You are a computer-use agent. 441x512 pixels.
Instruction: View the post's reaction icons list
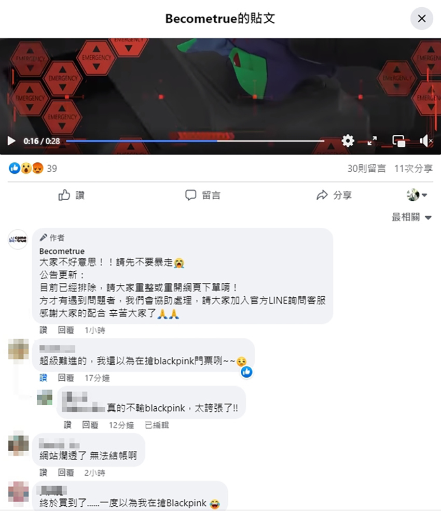[x=26, y=169]
